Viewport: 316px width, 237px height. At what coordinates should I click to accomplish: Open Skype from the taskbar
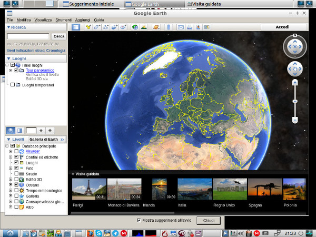click(99, 233)
